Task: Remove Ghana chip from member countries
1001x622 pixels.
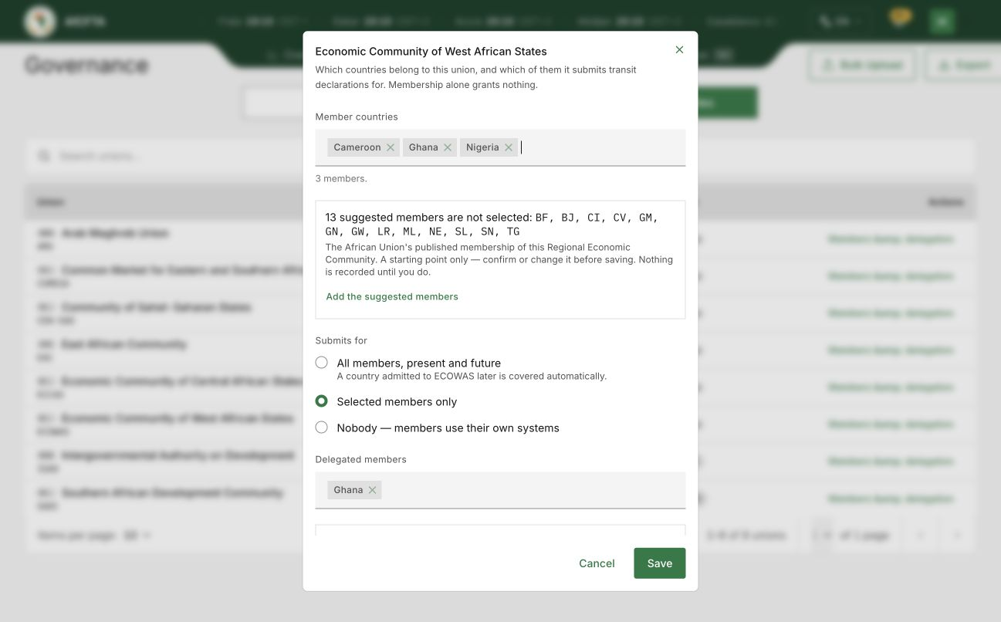Action: pyautogui.click(x=448, y=147)
